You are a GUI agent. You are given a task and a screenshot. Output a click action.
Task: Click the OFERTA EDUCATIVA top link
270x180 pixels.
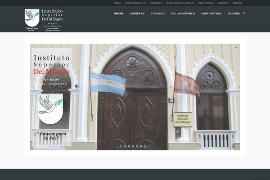135,3
